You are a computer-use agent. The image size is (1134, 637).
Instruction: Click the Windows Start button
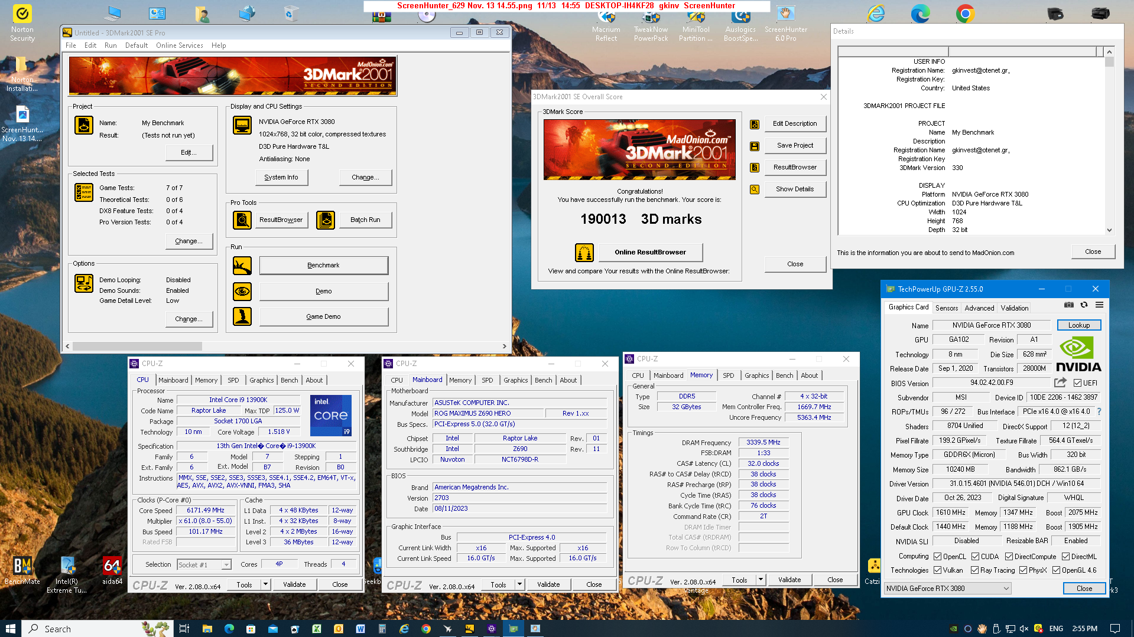[11, 629]
